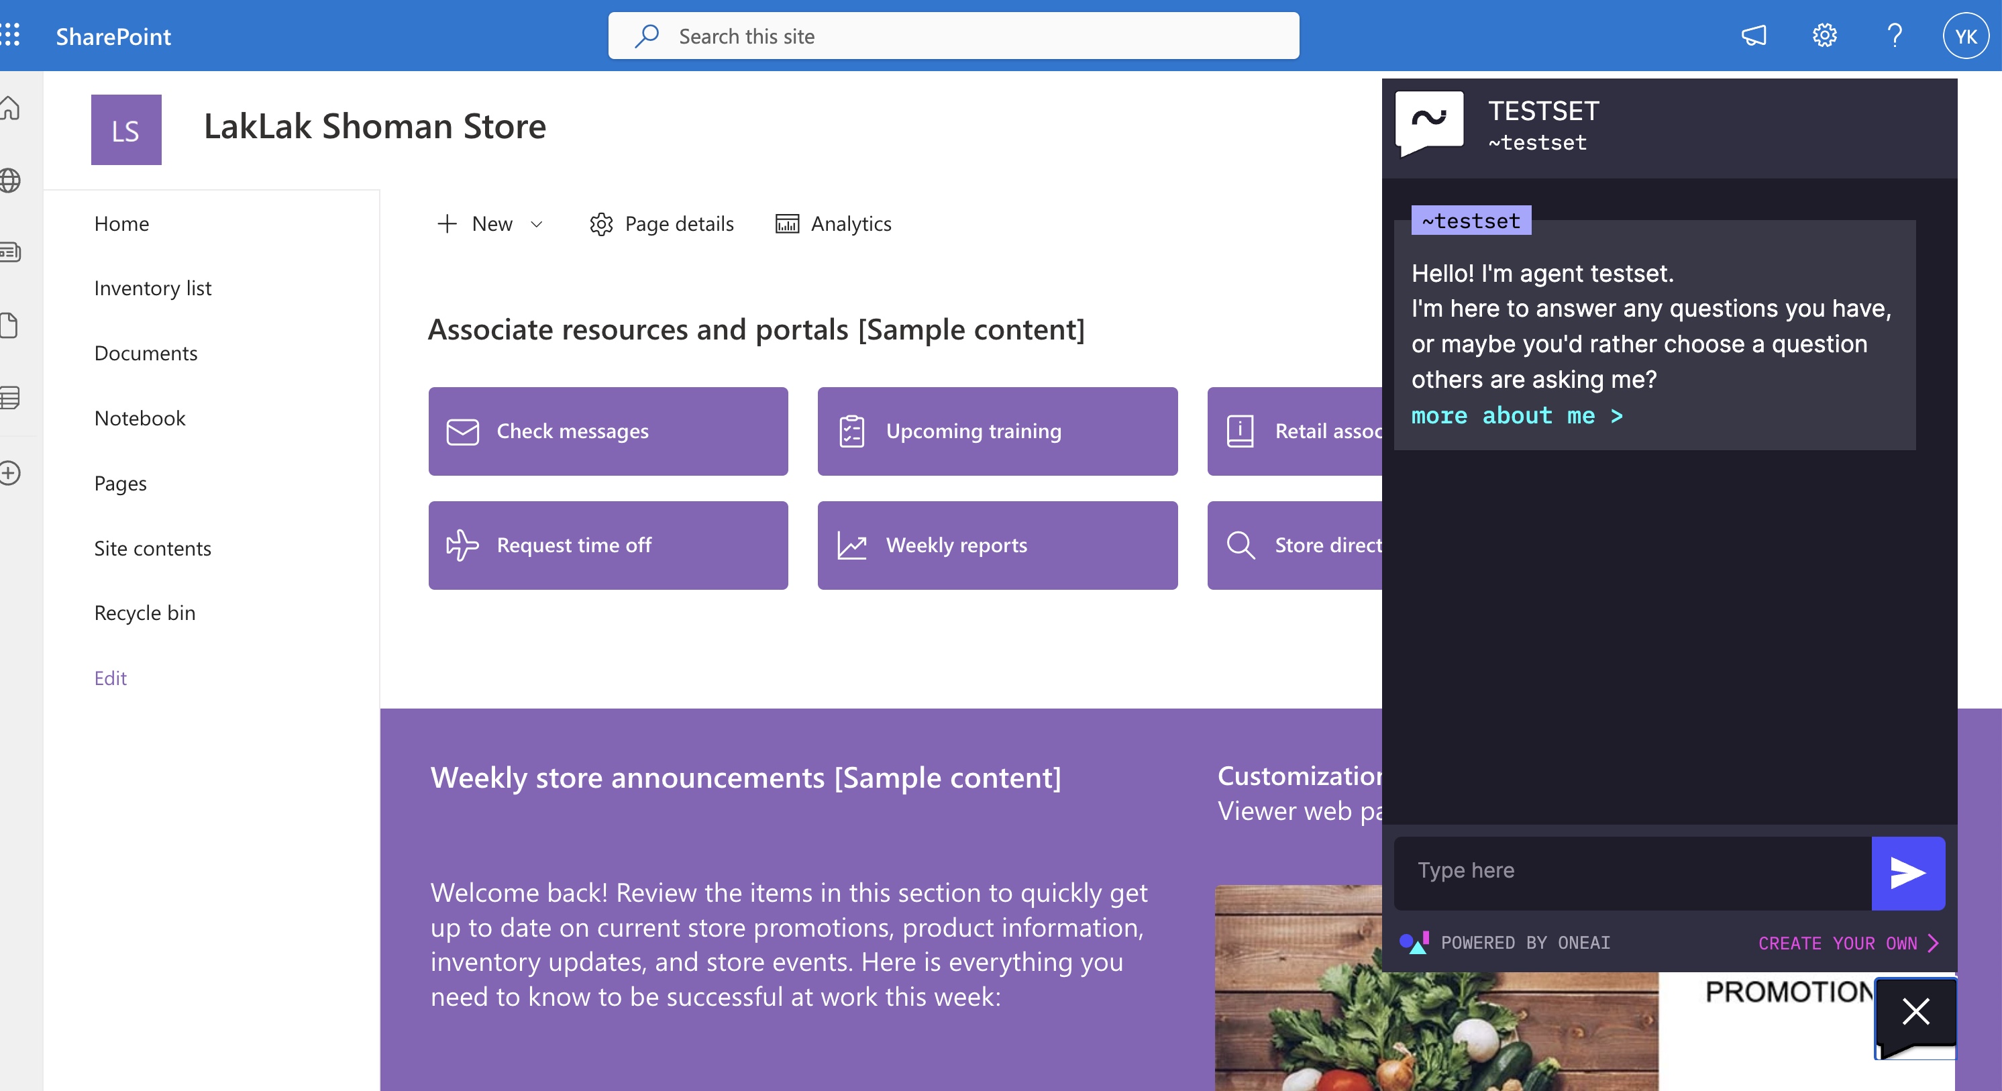2002x1091 pixels.
Task: Open Notebook in the navigation
Action: point(140,418)
